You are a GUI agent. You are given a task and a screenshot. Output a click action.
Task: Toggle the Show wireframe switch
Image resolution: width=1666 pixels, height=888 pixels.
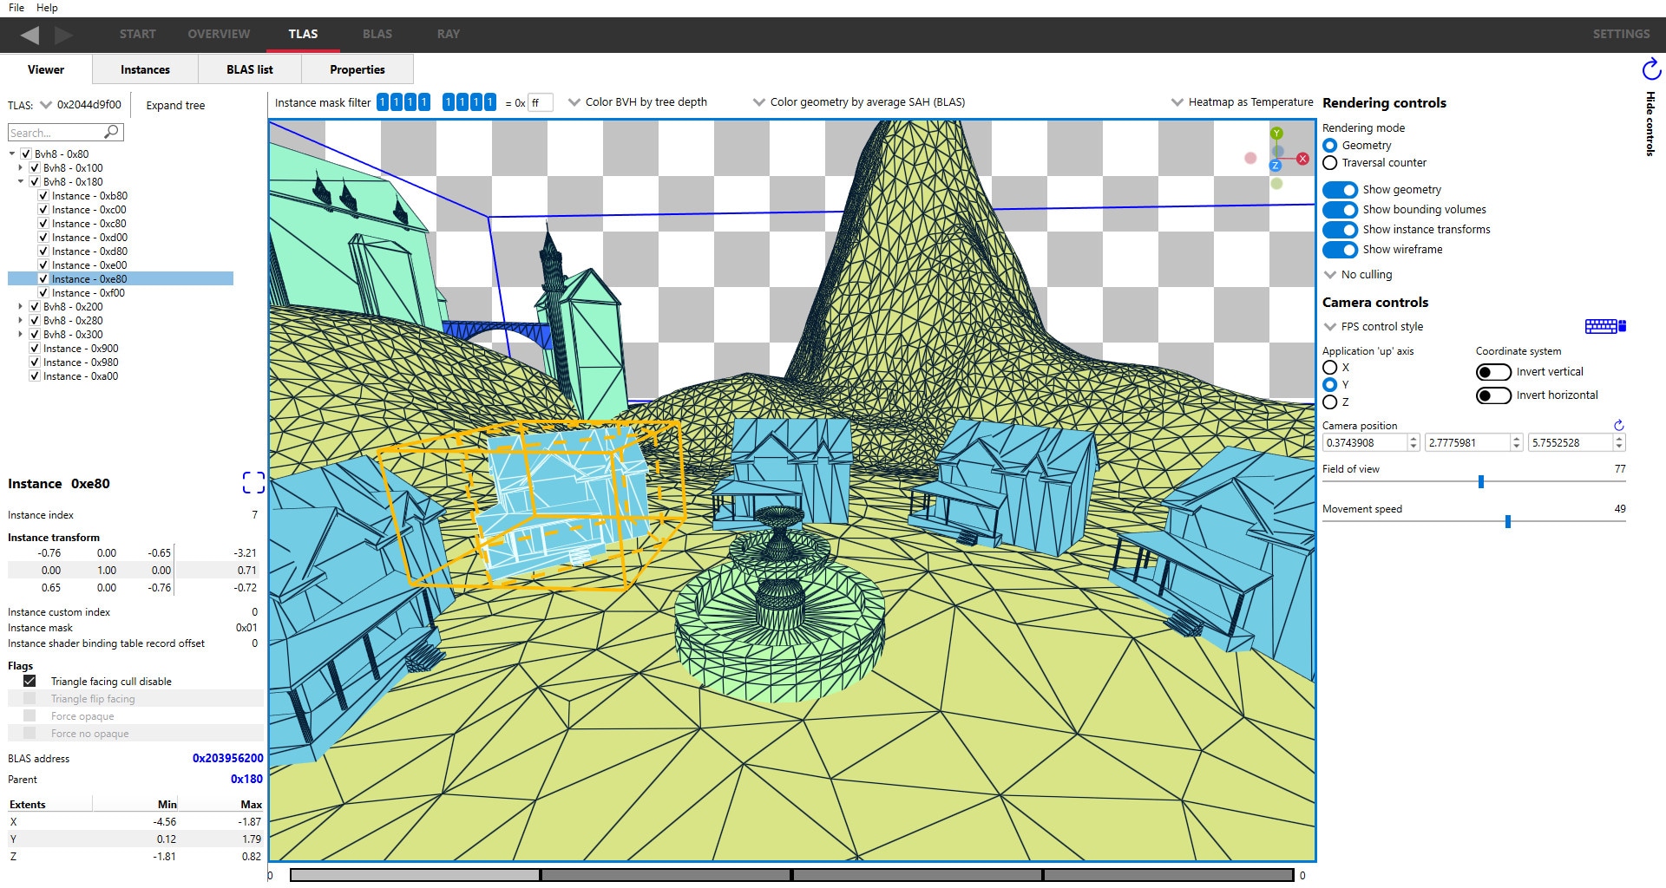tap(1340, 250)
